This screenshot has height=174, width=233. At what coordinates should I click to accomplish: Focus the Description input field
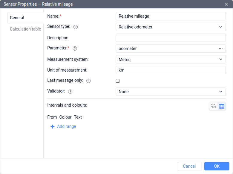(x=171, y=38)
